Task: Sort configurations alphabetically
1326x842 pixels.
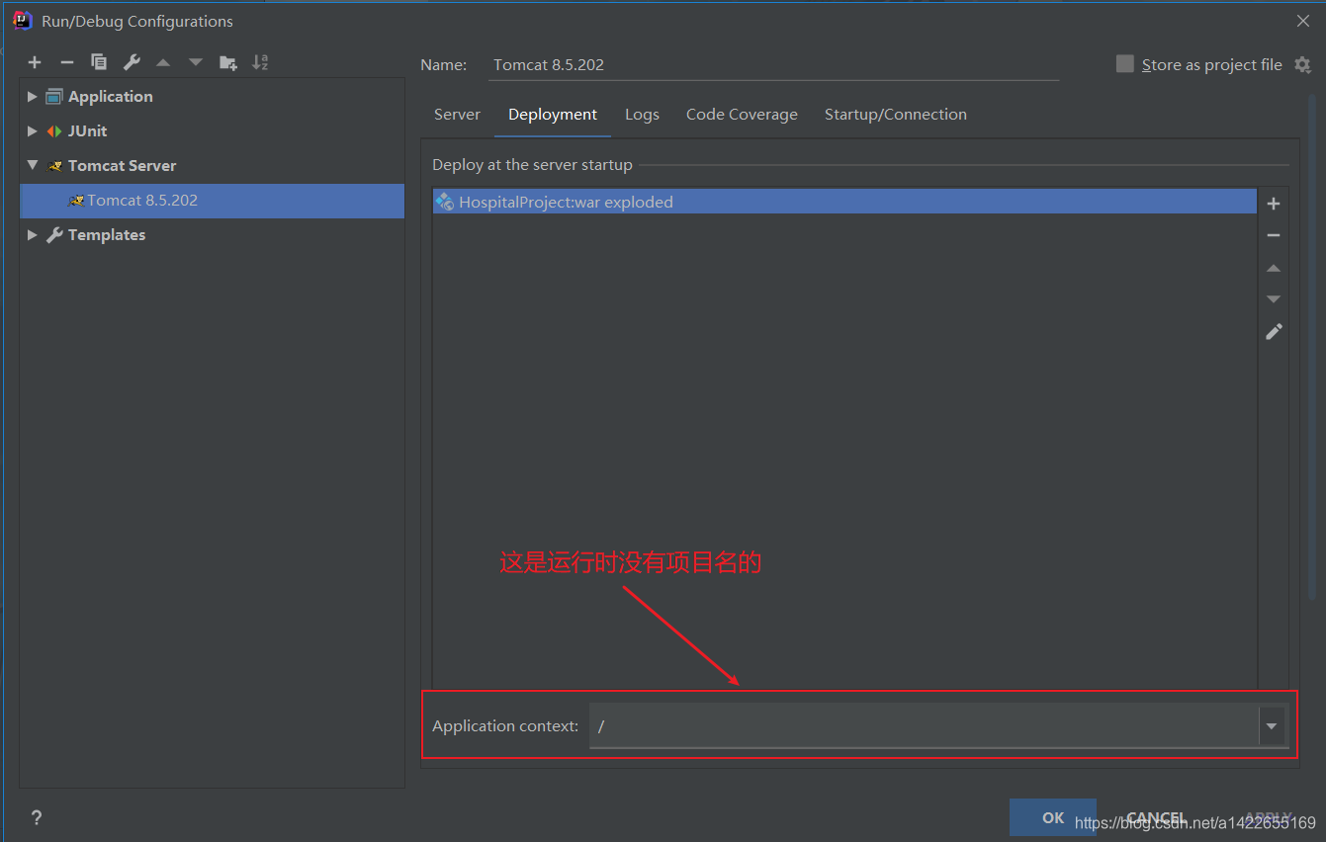Action: pyautogui.click(x=260, y=62)
